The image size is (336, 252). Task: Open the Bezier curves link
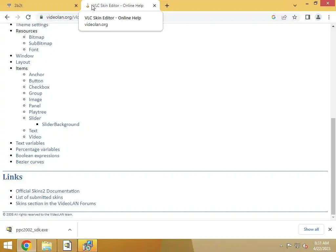[x=30, y=162]
